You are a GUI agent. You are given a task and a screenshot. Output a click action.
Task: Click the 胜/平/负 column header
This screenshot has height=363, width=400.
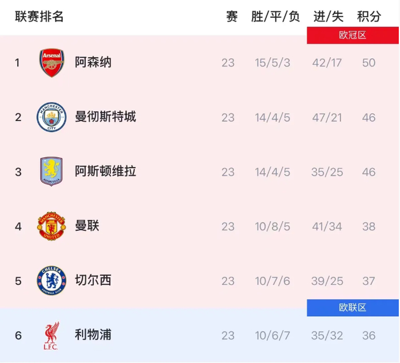tap(275, 17)
